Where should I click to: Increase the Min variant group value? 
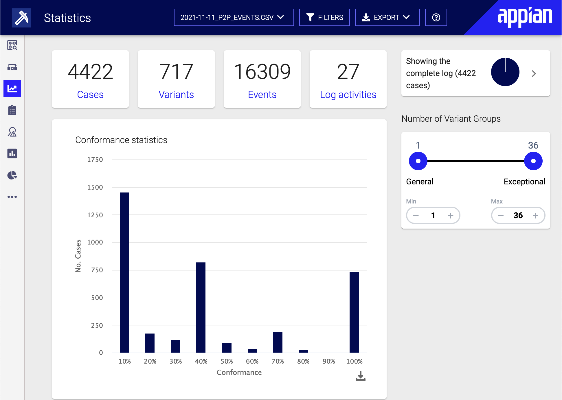[451, 215]
